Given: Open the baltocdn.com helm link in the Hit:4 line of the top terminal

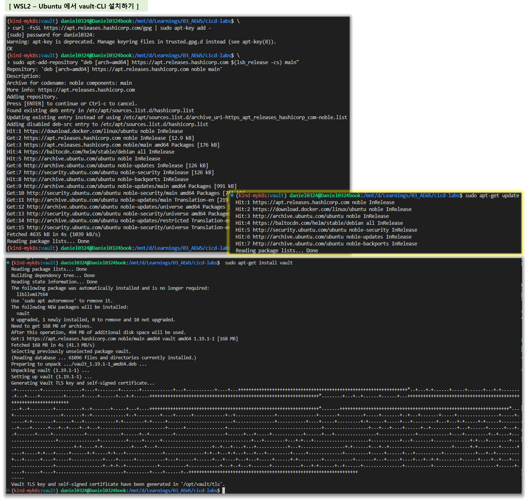Looking at the screenshot, I should 79,152.
